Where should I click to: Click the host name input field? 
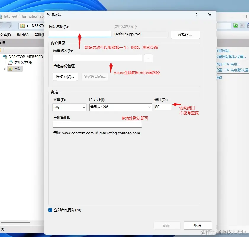(97, 124)
